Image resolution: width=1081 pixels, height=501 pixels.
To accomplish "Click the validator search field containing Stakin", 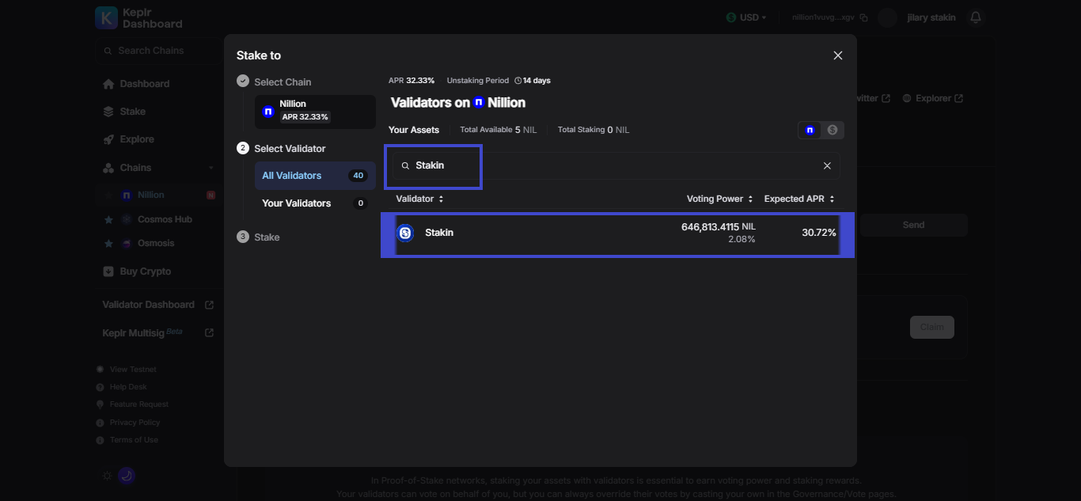I will [616, 165].
